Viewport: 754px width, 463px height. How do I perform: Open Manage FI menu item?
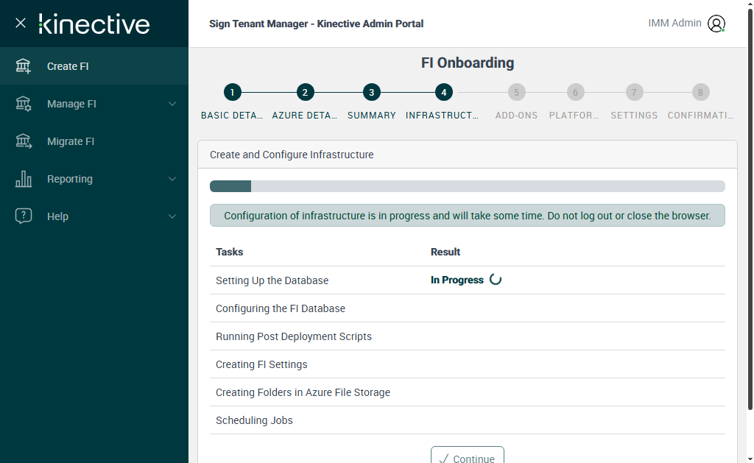coord(94,104)
